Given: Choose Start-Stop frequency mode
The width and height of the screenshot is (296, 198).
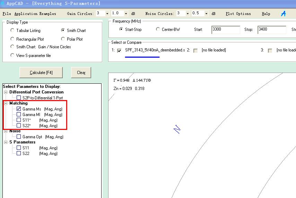Looking at the screenshot, I should [121, 29].
